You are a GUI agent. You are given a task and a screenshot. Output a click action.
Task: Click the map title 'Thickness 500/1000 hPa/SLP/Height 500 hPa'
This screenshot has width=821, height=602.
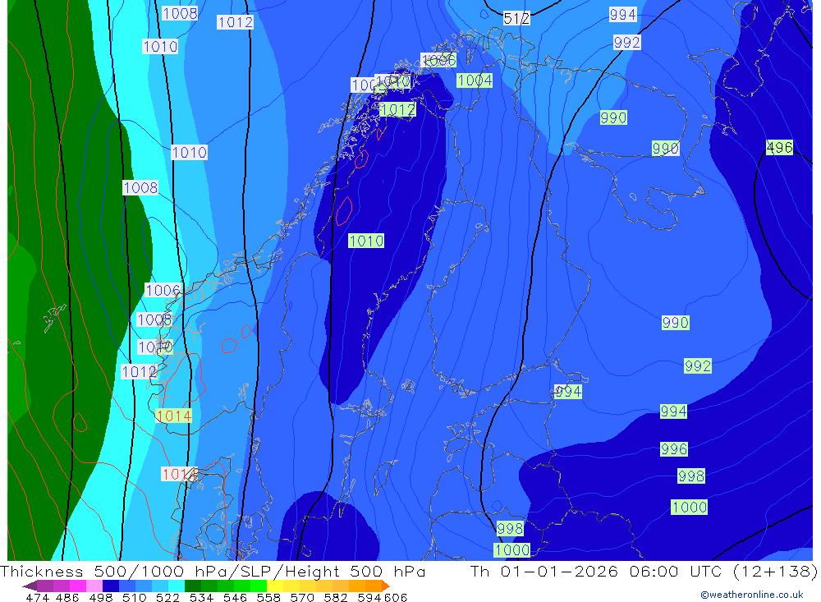tap(213, 571)
